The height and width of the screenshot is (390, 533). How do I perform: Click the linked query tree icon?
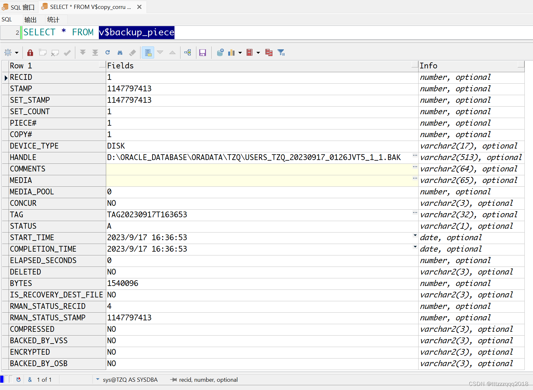coord(188,52)
